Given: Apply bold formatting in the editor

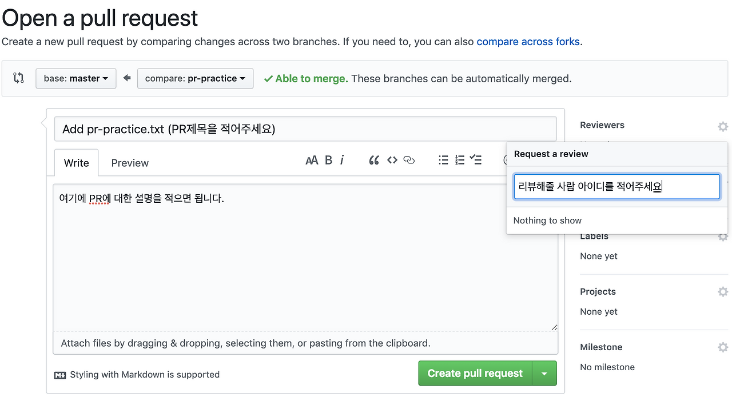Looking at the screenshot, I should pos(329,161).
